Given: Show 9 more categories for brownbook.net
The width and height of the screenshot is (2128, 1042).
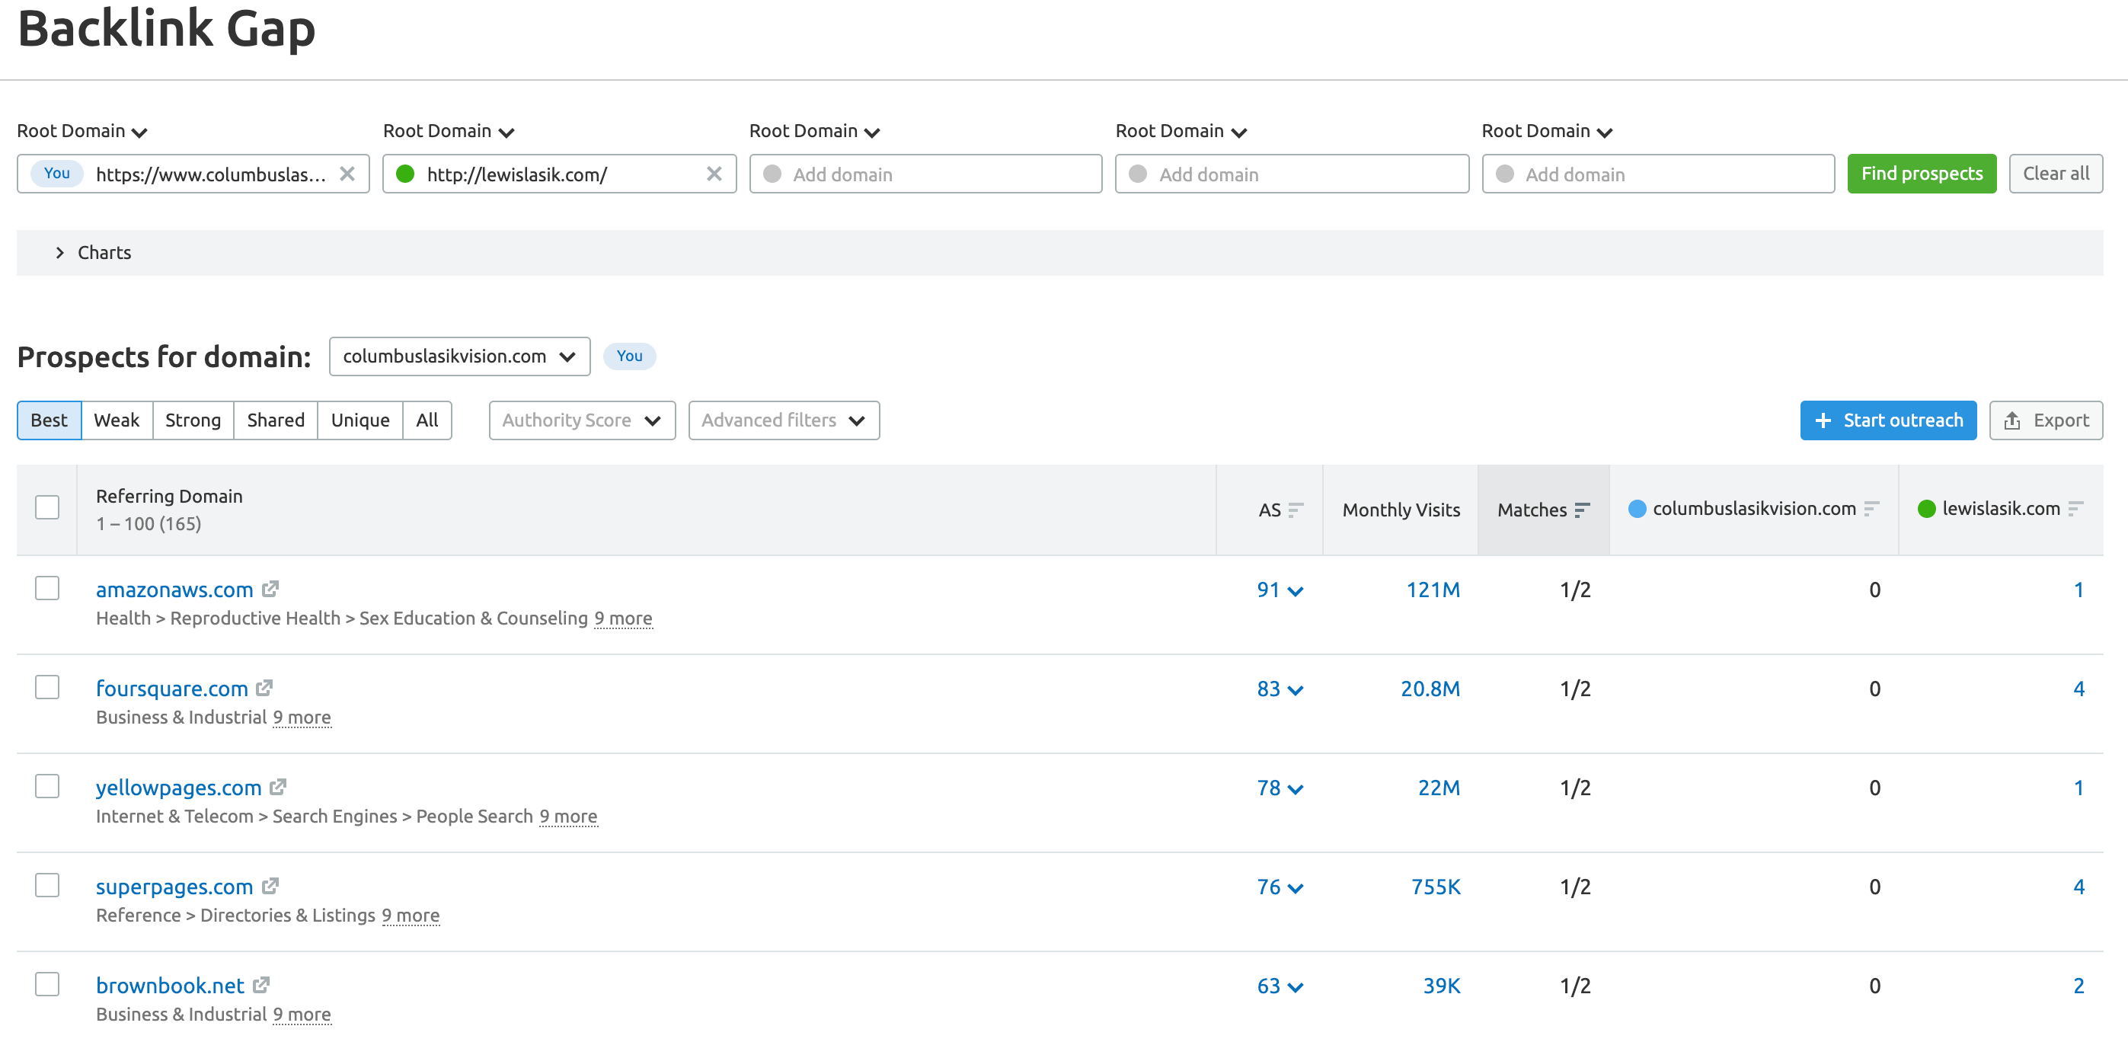Looking at the screenshot, I should (302, 1015).
